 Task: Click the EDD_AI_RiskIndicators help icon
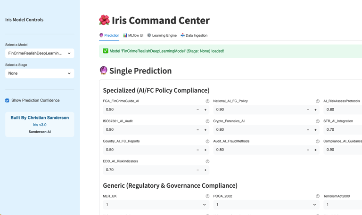pos(207,161)
